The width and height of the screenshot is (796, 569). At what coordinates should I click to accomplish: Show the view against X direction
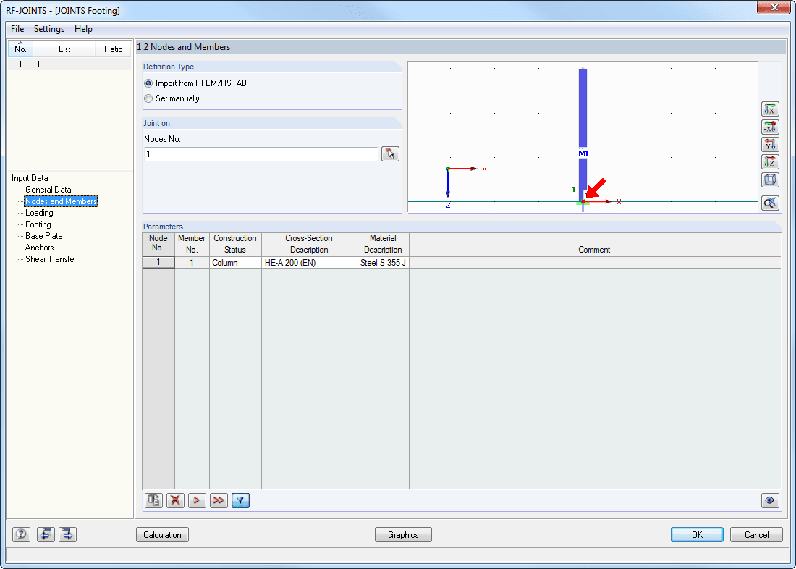click(x=770, y=127)
